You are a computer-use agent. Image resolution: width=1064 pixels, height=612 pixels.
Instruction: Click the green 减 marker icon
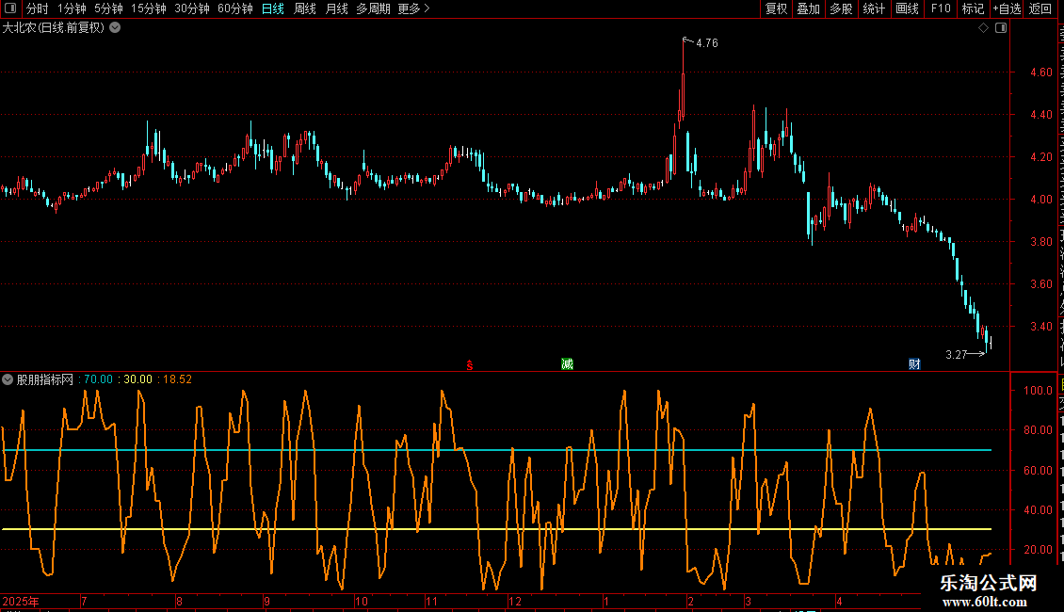567,364
